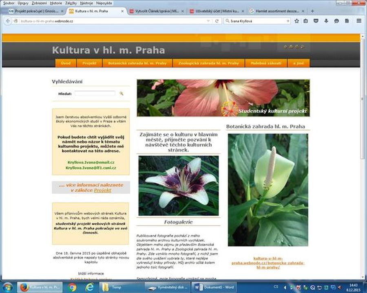Open the Pocket icon in the toolbar
The width and height of the screenshot is (367, 293).
316,21
